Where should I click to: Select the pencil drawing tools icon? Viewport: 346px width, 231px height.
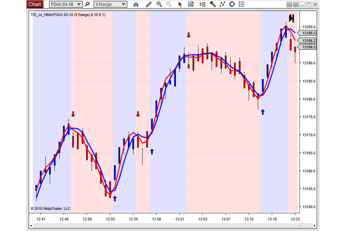click(149, 4)
